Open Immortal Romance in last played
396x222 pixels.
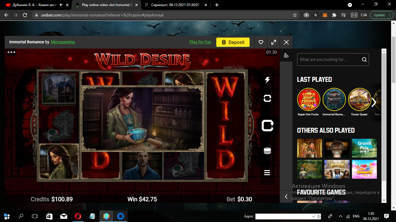point(334,100)
